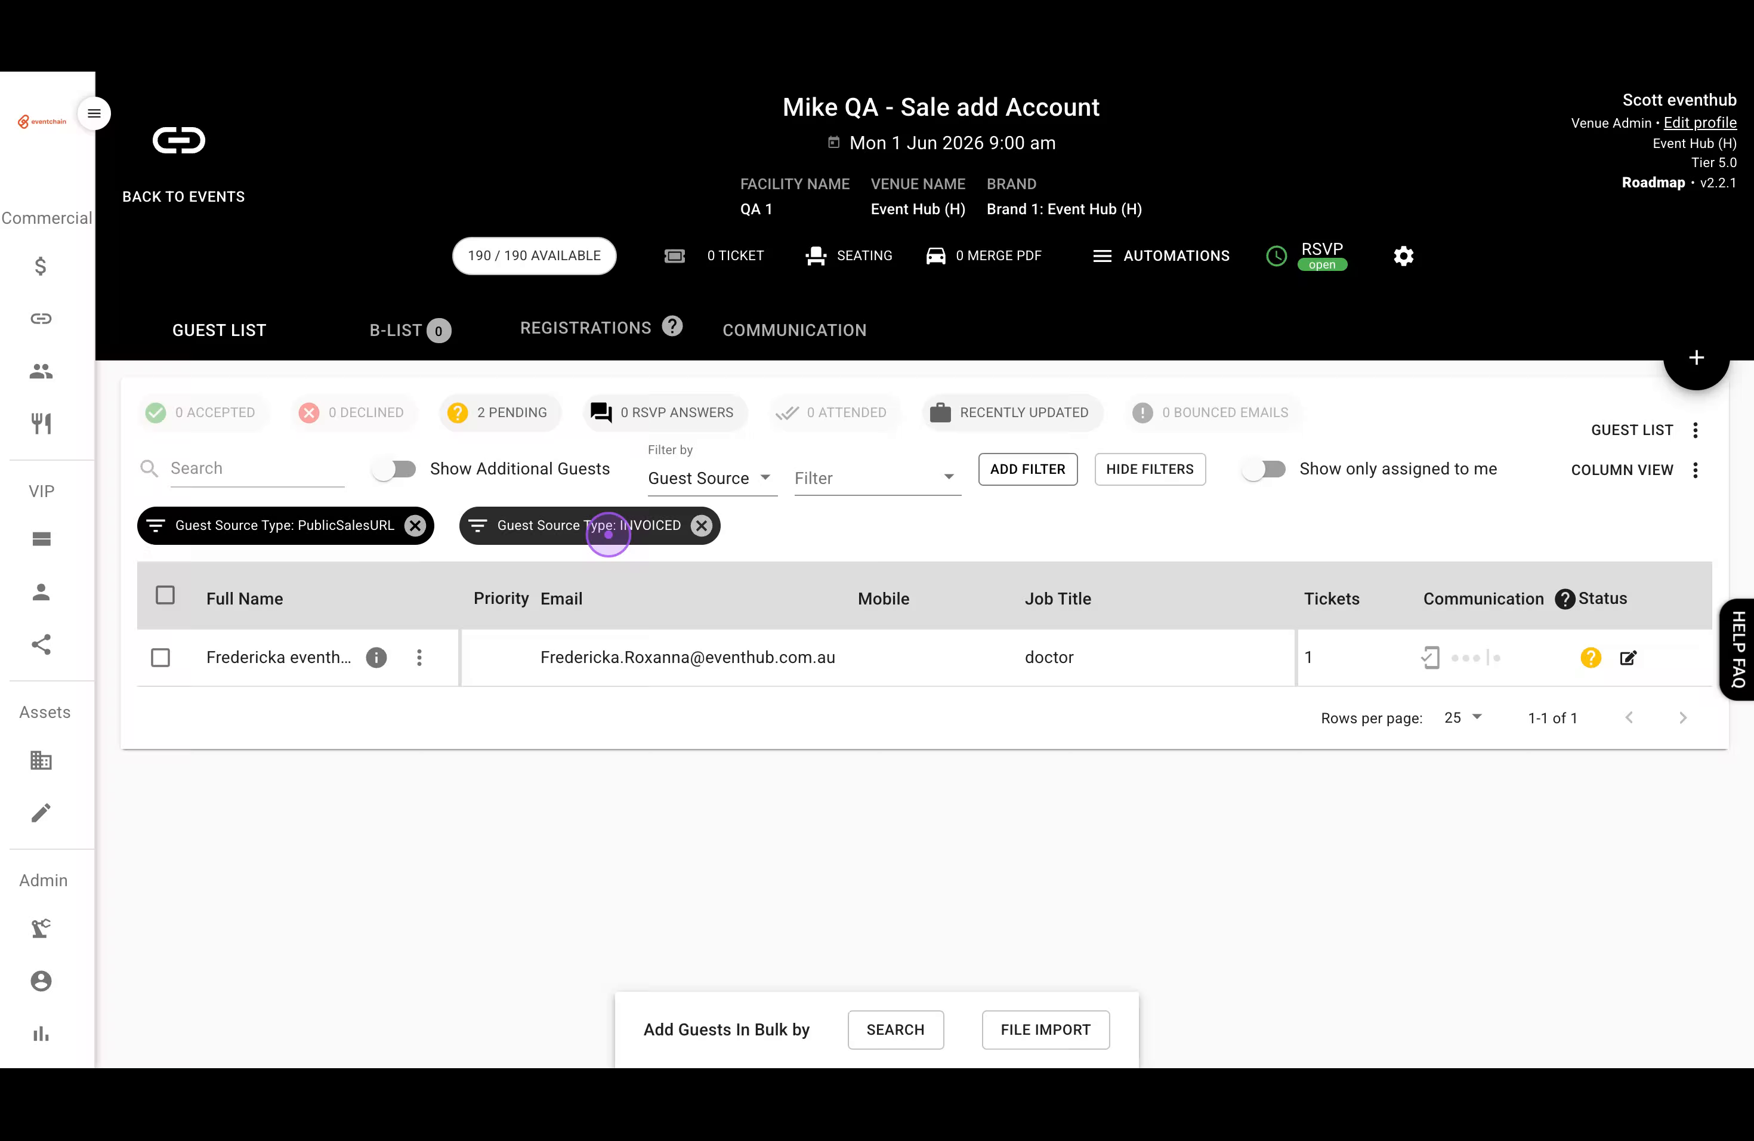Image resolution: width=1754 pixels, height=1141 pixels.
Task: Switch to the Communication tab
Action: [795, 330]
